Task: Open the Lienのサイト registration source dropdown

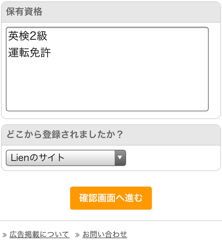Action: click(66, 158)
